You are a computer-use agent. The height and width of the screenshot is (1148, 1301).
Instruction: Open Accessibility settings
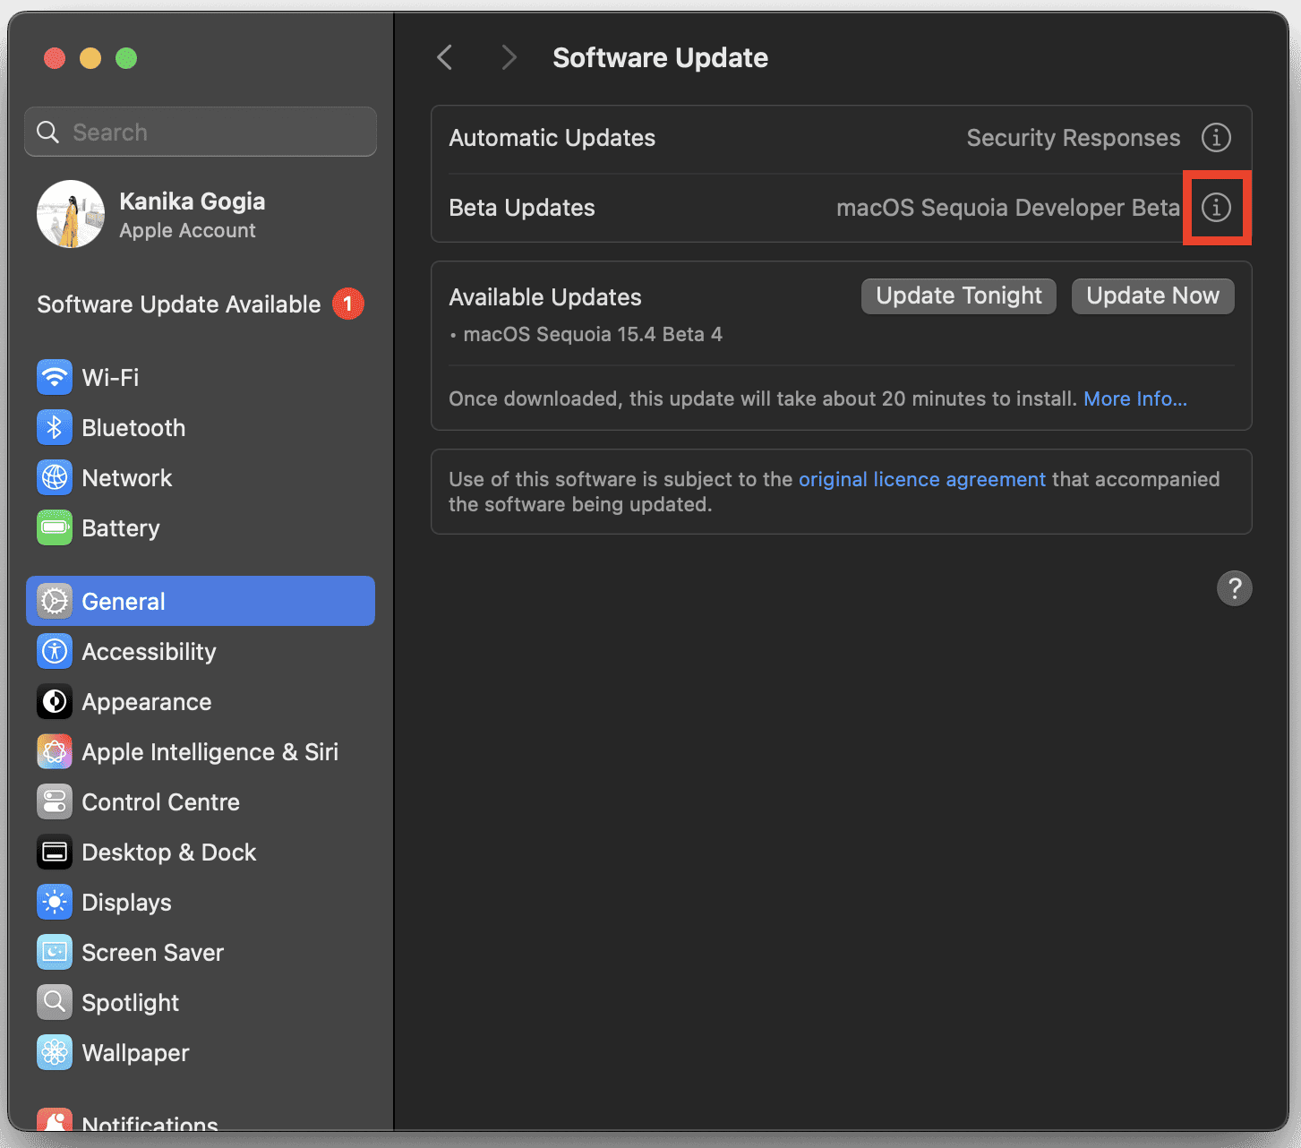coord(149,652)
